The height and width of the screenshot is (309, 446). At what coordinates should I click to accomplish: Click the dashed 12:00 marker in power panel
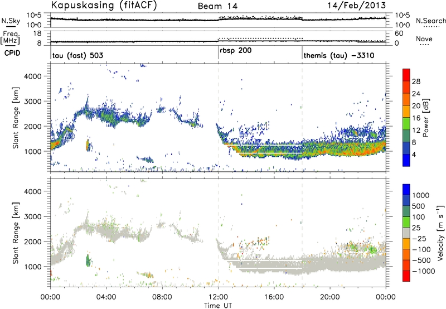(x=218, y=118)
